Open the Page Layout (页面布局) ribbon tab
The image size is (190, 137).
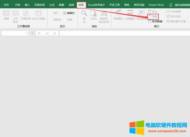(39, 5)
